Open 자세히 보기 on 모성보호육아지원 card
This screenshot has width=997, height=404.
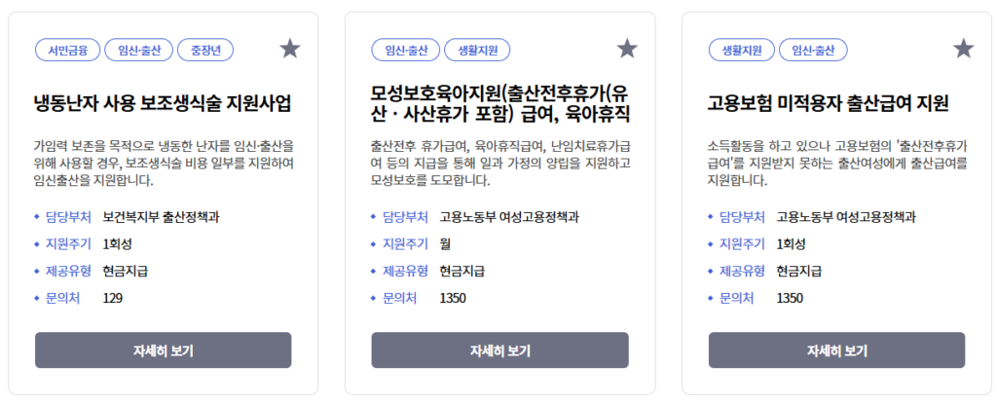499,350
